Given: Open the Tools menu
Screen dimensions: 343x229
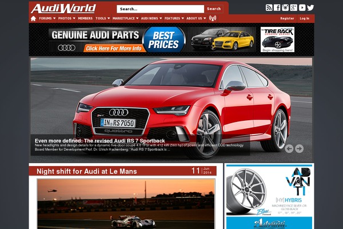Looking at the screenshot, I should 101,18.
